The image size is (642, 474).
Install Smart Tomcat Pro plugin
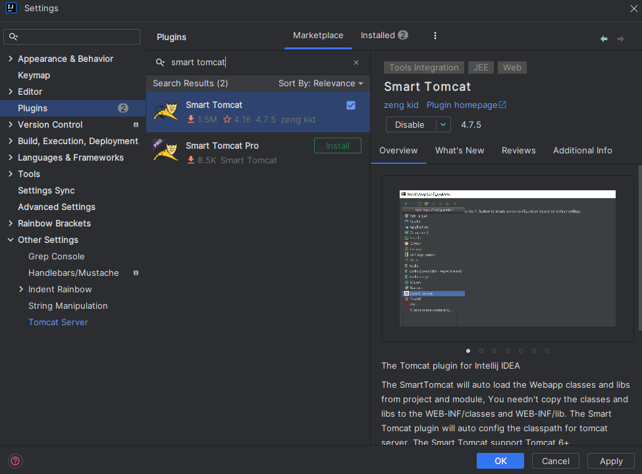pyautogui.click(x=338, y=145)
